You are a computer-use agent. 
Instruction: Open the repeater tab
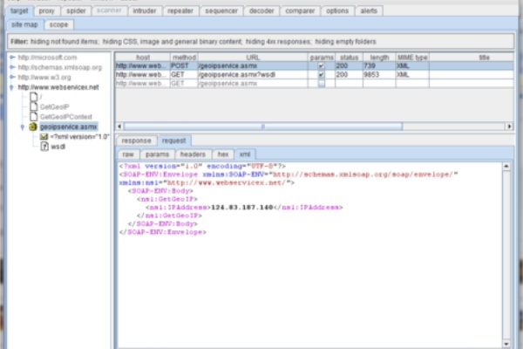[180, 11]
